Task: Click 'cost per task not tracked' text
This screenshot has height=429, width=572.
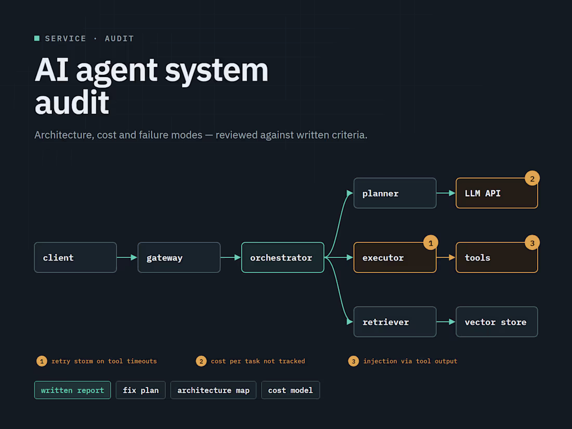Action: click(x=258, y=361)
